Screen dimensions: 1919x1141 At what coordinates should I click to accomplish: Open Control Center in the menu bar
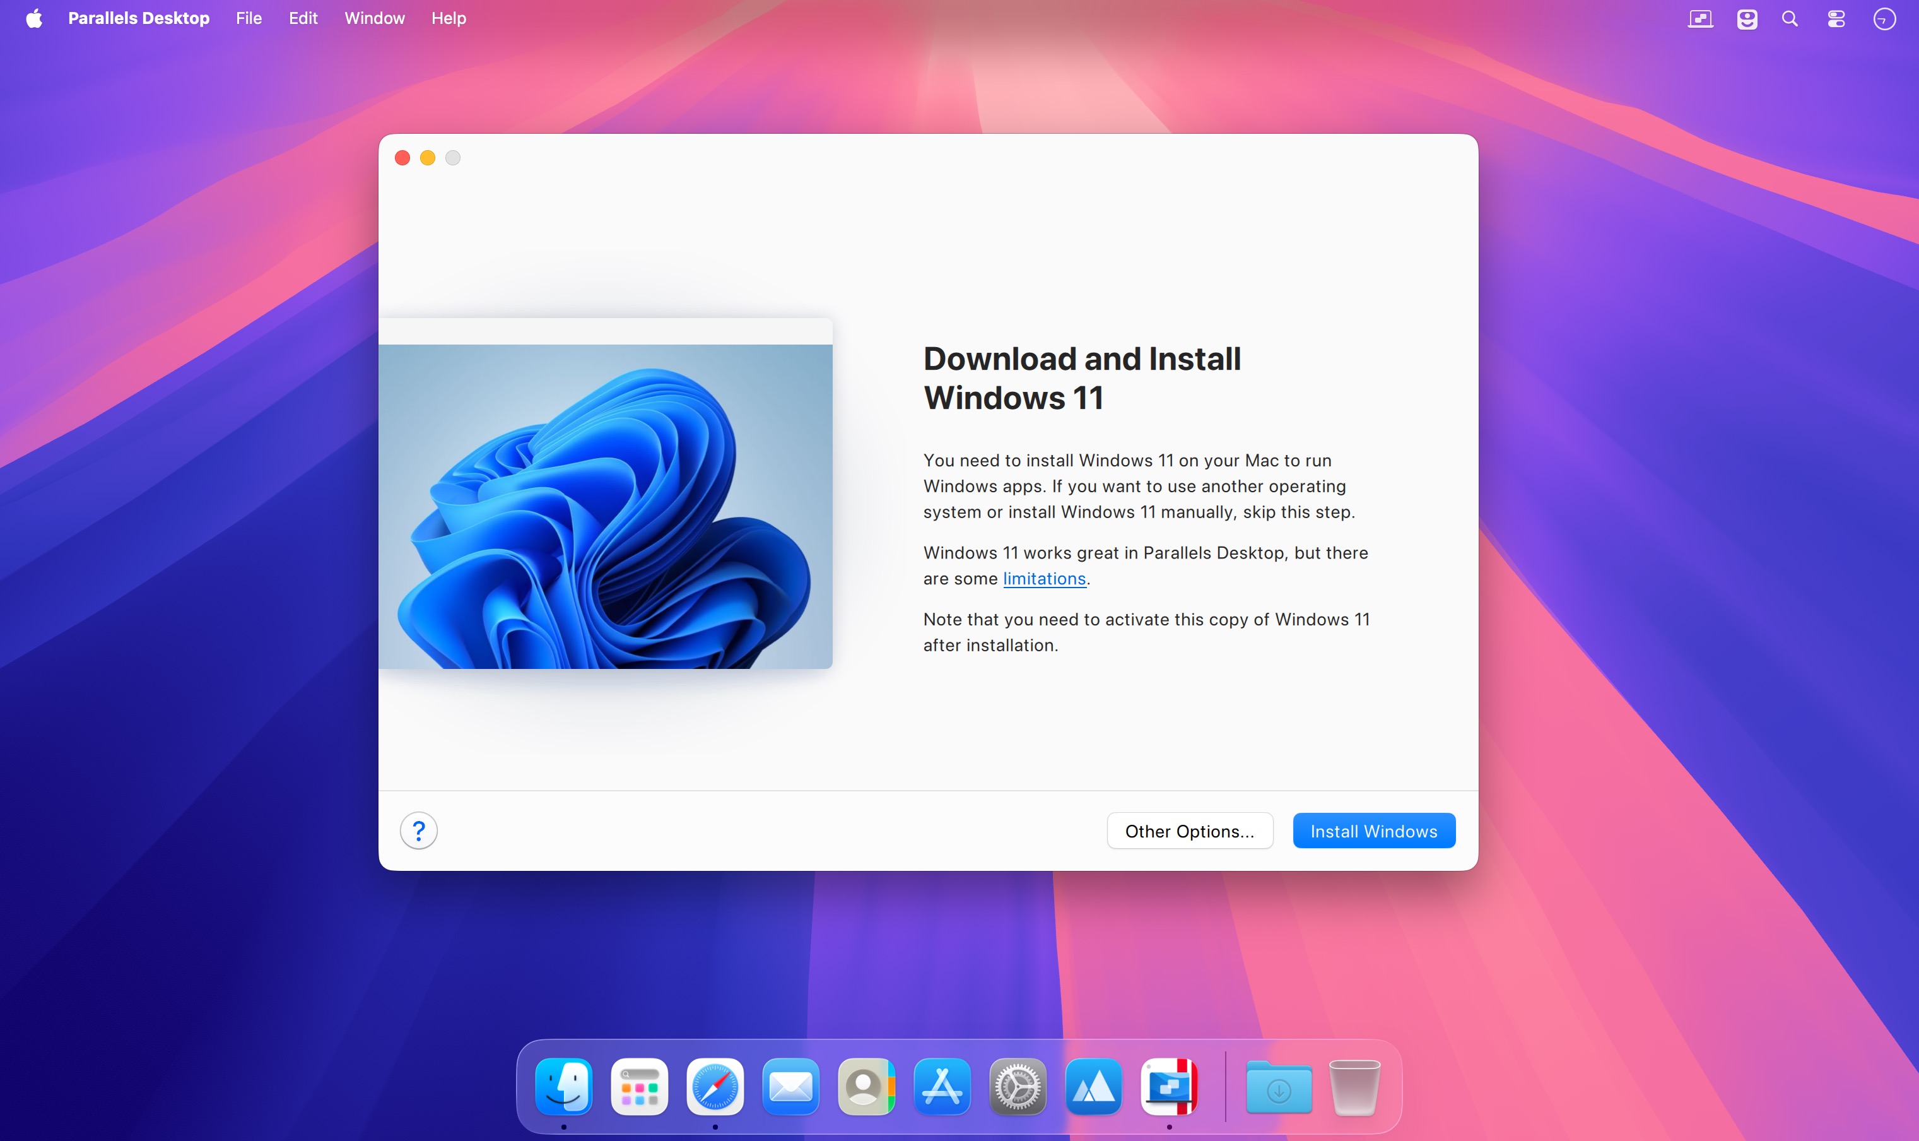(1836, 18)
